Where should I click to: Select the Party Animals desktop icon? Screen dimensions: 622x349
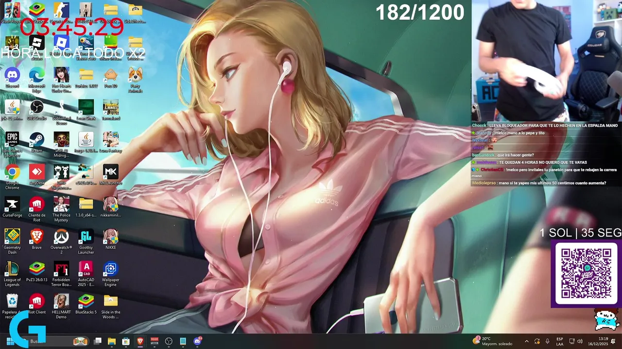135,80
